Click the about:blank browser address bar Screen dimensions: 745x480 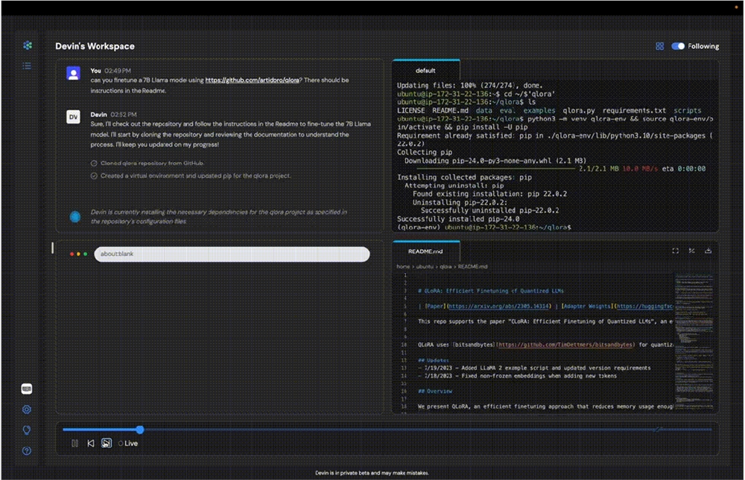[232, 254]
